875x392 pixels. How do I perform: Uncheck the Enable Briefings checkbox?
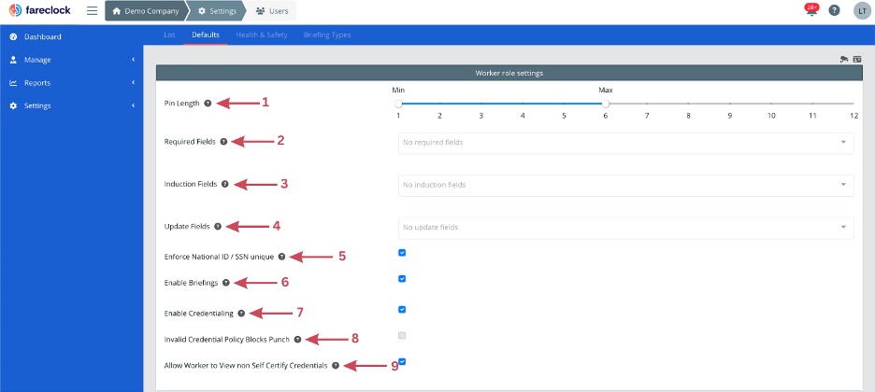pos(402,279)
